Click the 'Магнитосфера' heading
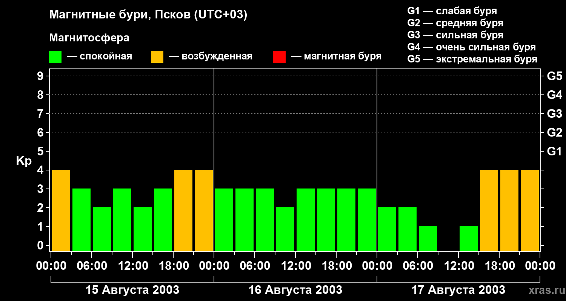The image size is (566, 301). point(89,38)
